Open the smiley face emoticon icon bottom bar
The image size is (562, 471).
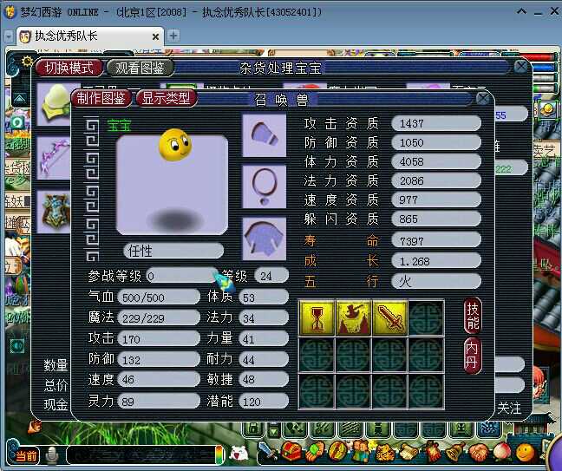(525, 452)
